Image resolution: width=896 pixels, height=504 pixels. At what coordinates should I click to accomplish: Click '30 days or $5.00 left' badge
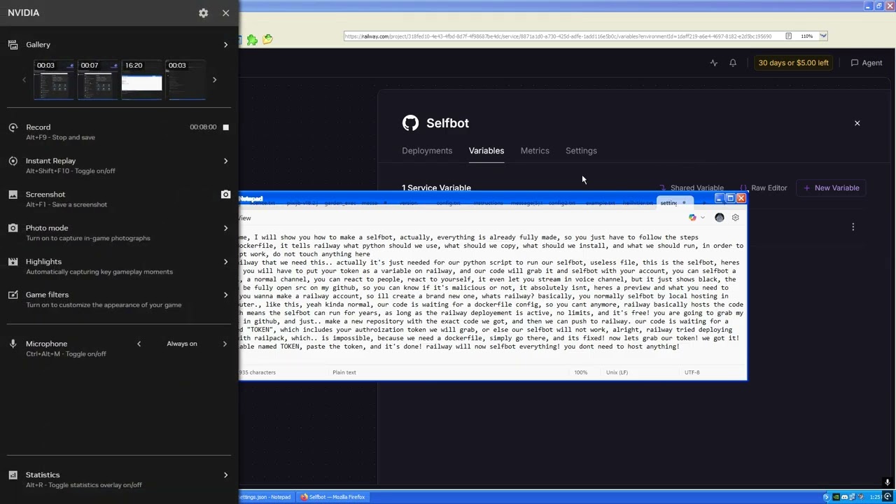coord(793,63)
